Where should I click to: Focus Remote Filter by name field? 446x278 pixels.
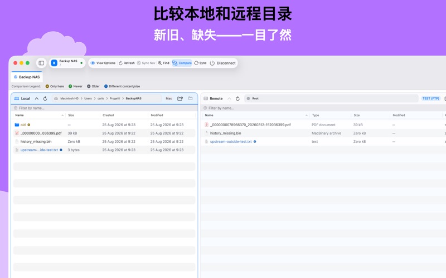point(323,108)
